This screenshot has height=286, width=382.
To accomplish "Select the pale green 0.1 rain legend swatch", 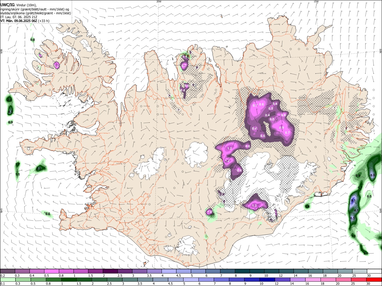I will click(8, 279).
